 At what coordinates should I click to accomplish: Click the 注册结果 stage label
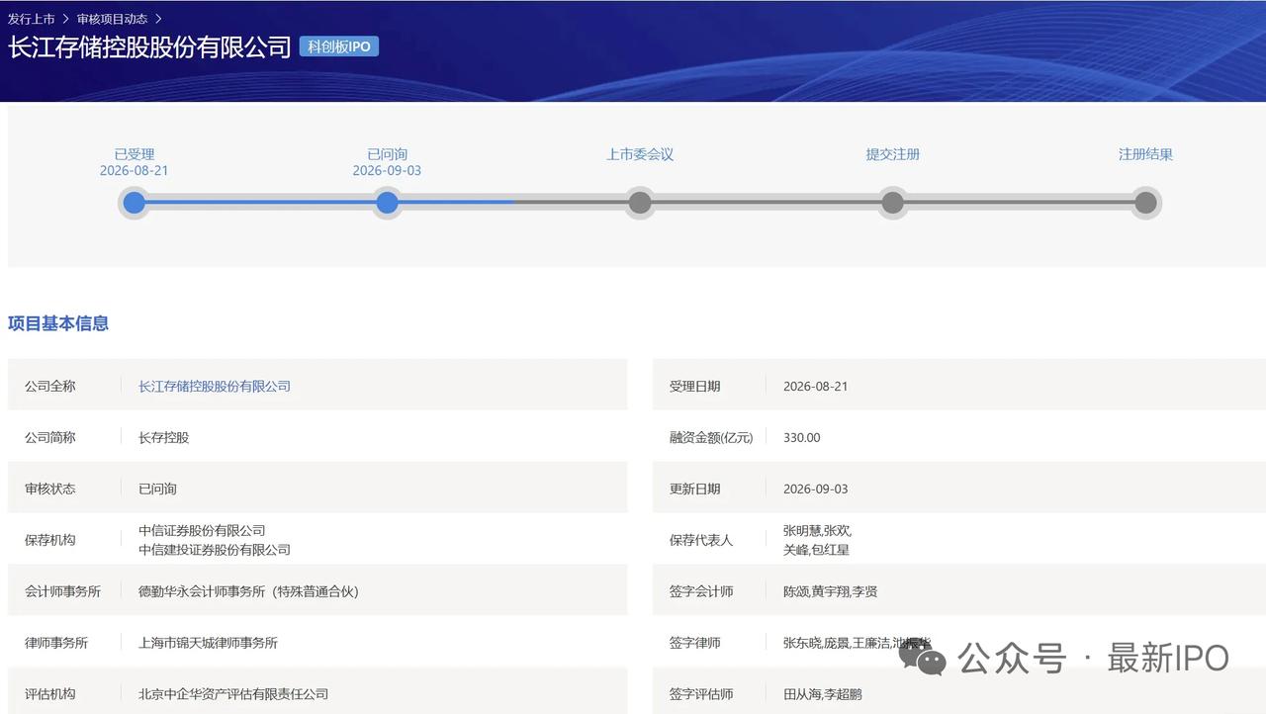[1145, 154]
